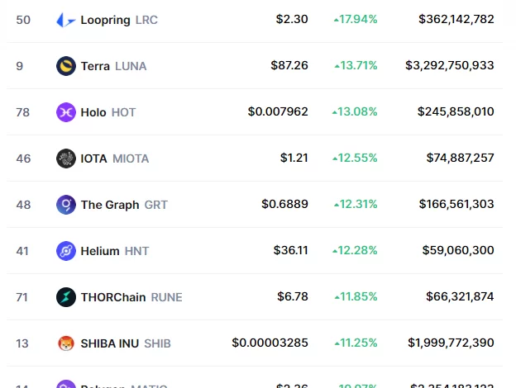Open the THORChain name link
516x388 pixels.
(x=113, y=296)
